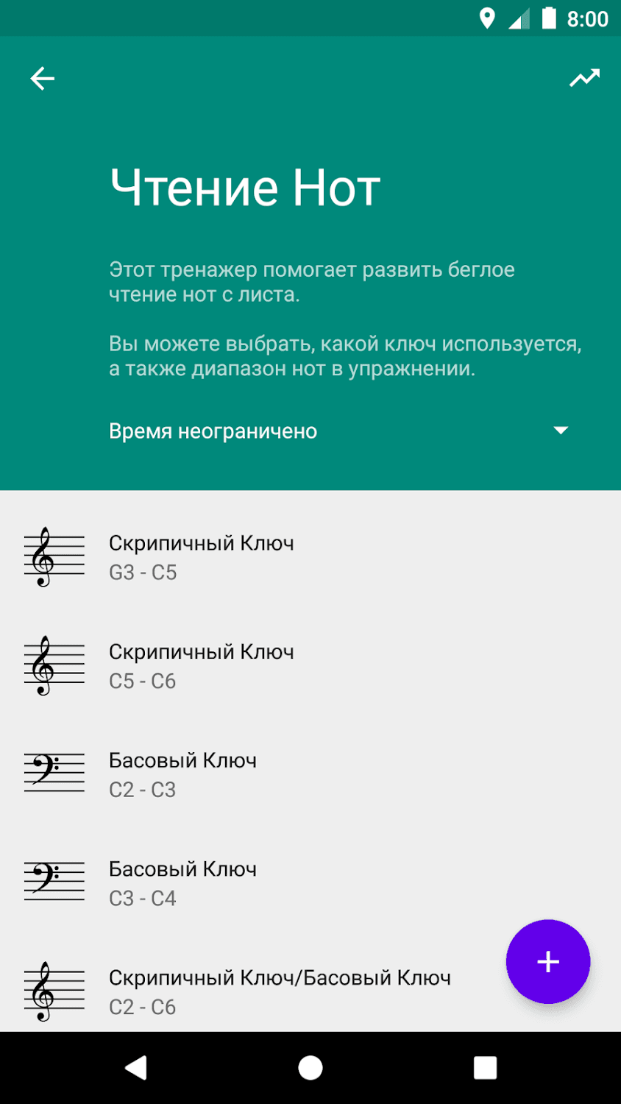Tap the back arrow icon

coord(42,78)
